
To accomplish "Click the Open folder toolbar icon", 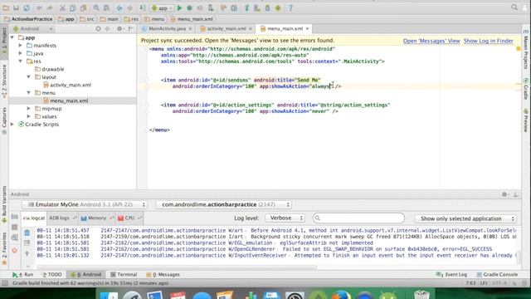I will [6, 7].
